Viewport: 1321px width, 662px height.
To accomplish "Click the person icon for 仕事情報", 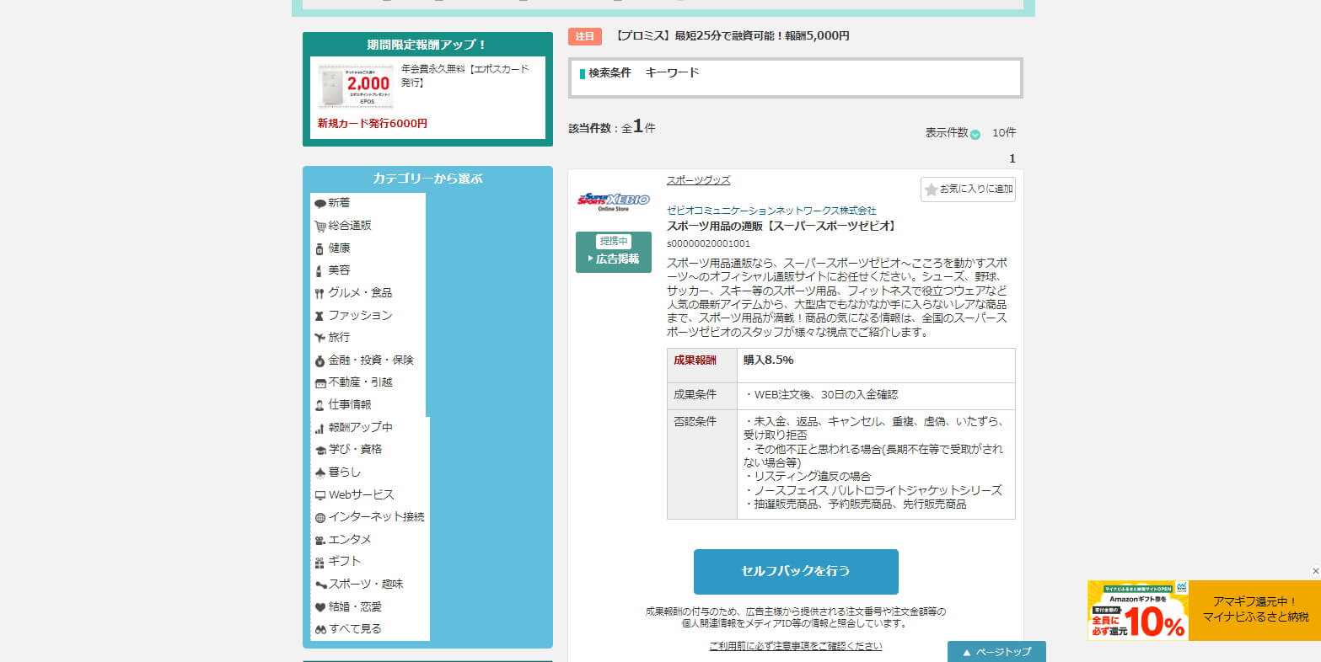I will click(320, 405).
